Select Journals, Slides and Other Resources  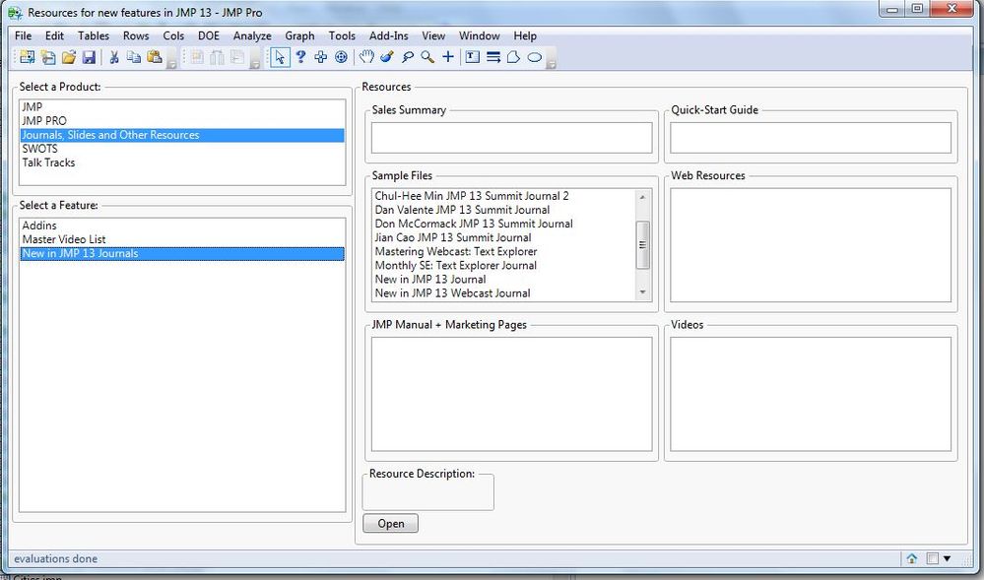182,135
